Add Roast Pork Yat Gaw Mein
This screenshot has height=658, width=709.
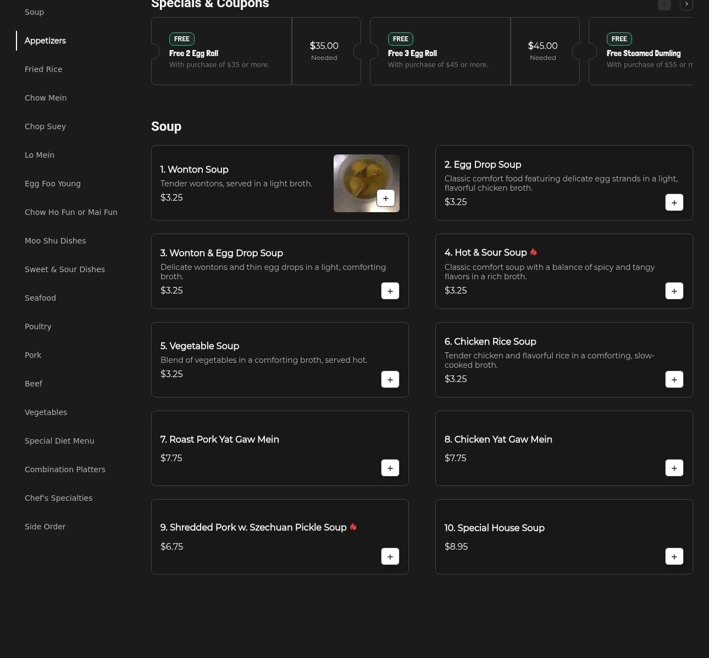[x=390, y=468]
